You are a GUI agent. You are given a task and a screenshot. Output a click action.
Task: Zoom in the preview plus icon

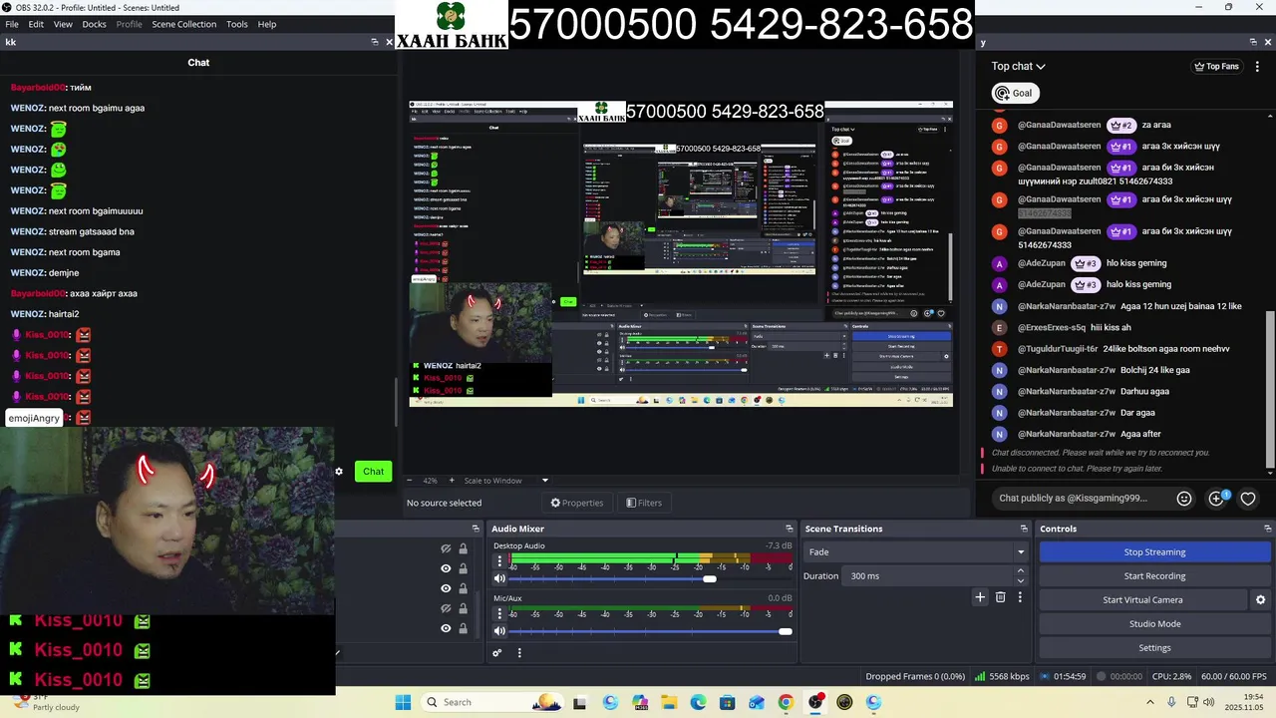point(451,481)
